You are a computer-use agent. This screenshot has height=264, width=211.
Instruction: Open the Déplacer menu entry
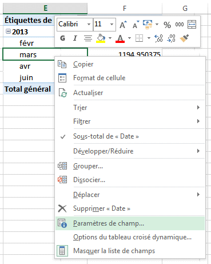coord(130,195)
